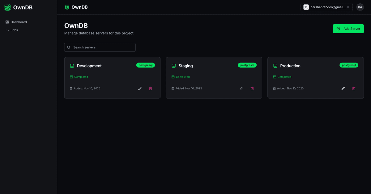The width and height of the screenshot is (371, 194).
Task: Click the delete trash icon on Production card
Action: point(354,88)
